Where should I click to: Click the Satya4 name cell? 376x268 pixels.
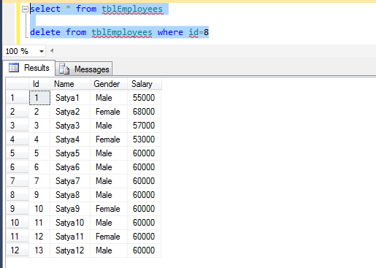tap(70, 139)
